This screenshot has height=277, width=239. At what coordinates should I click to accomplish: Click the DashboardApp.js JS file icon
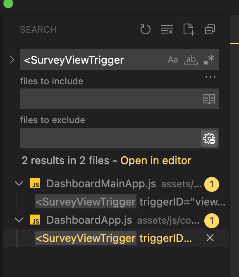click(35, 220)
